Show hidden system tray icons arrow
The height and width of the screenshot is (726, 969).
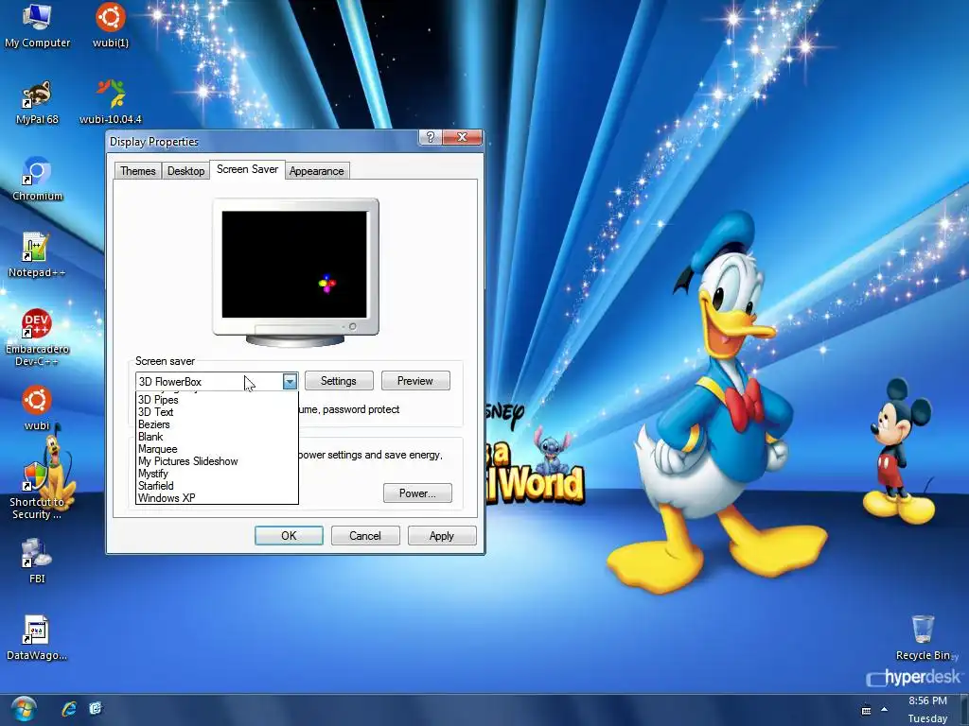(885, 709)
